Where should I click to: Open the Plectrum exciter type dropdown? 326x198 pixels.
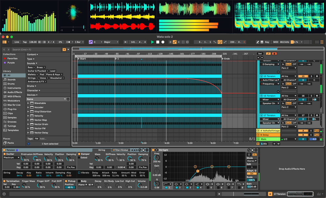click(12, 158)
